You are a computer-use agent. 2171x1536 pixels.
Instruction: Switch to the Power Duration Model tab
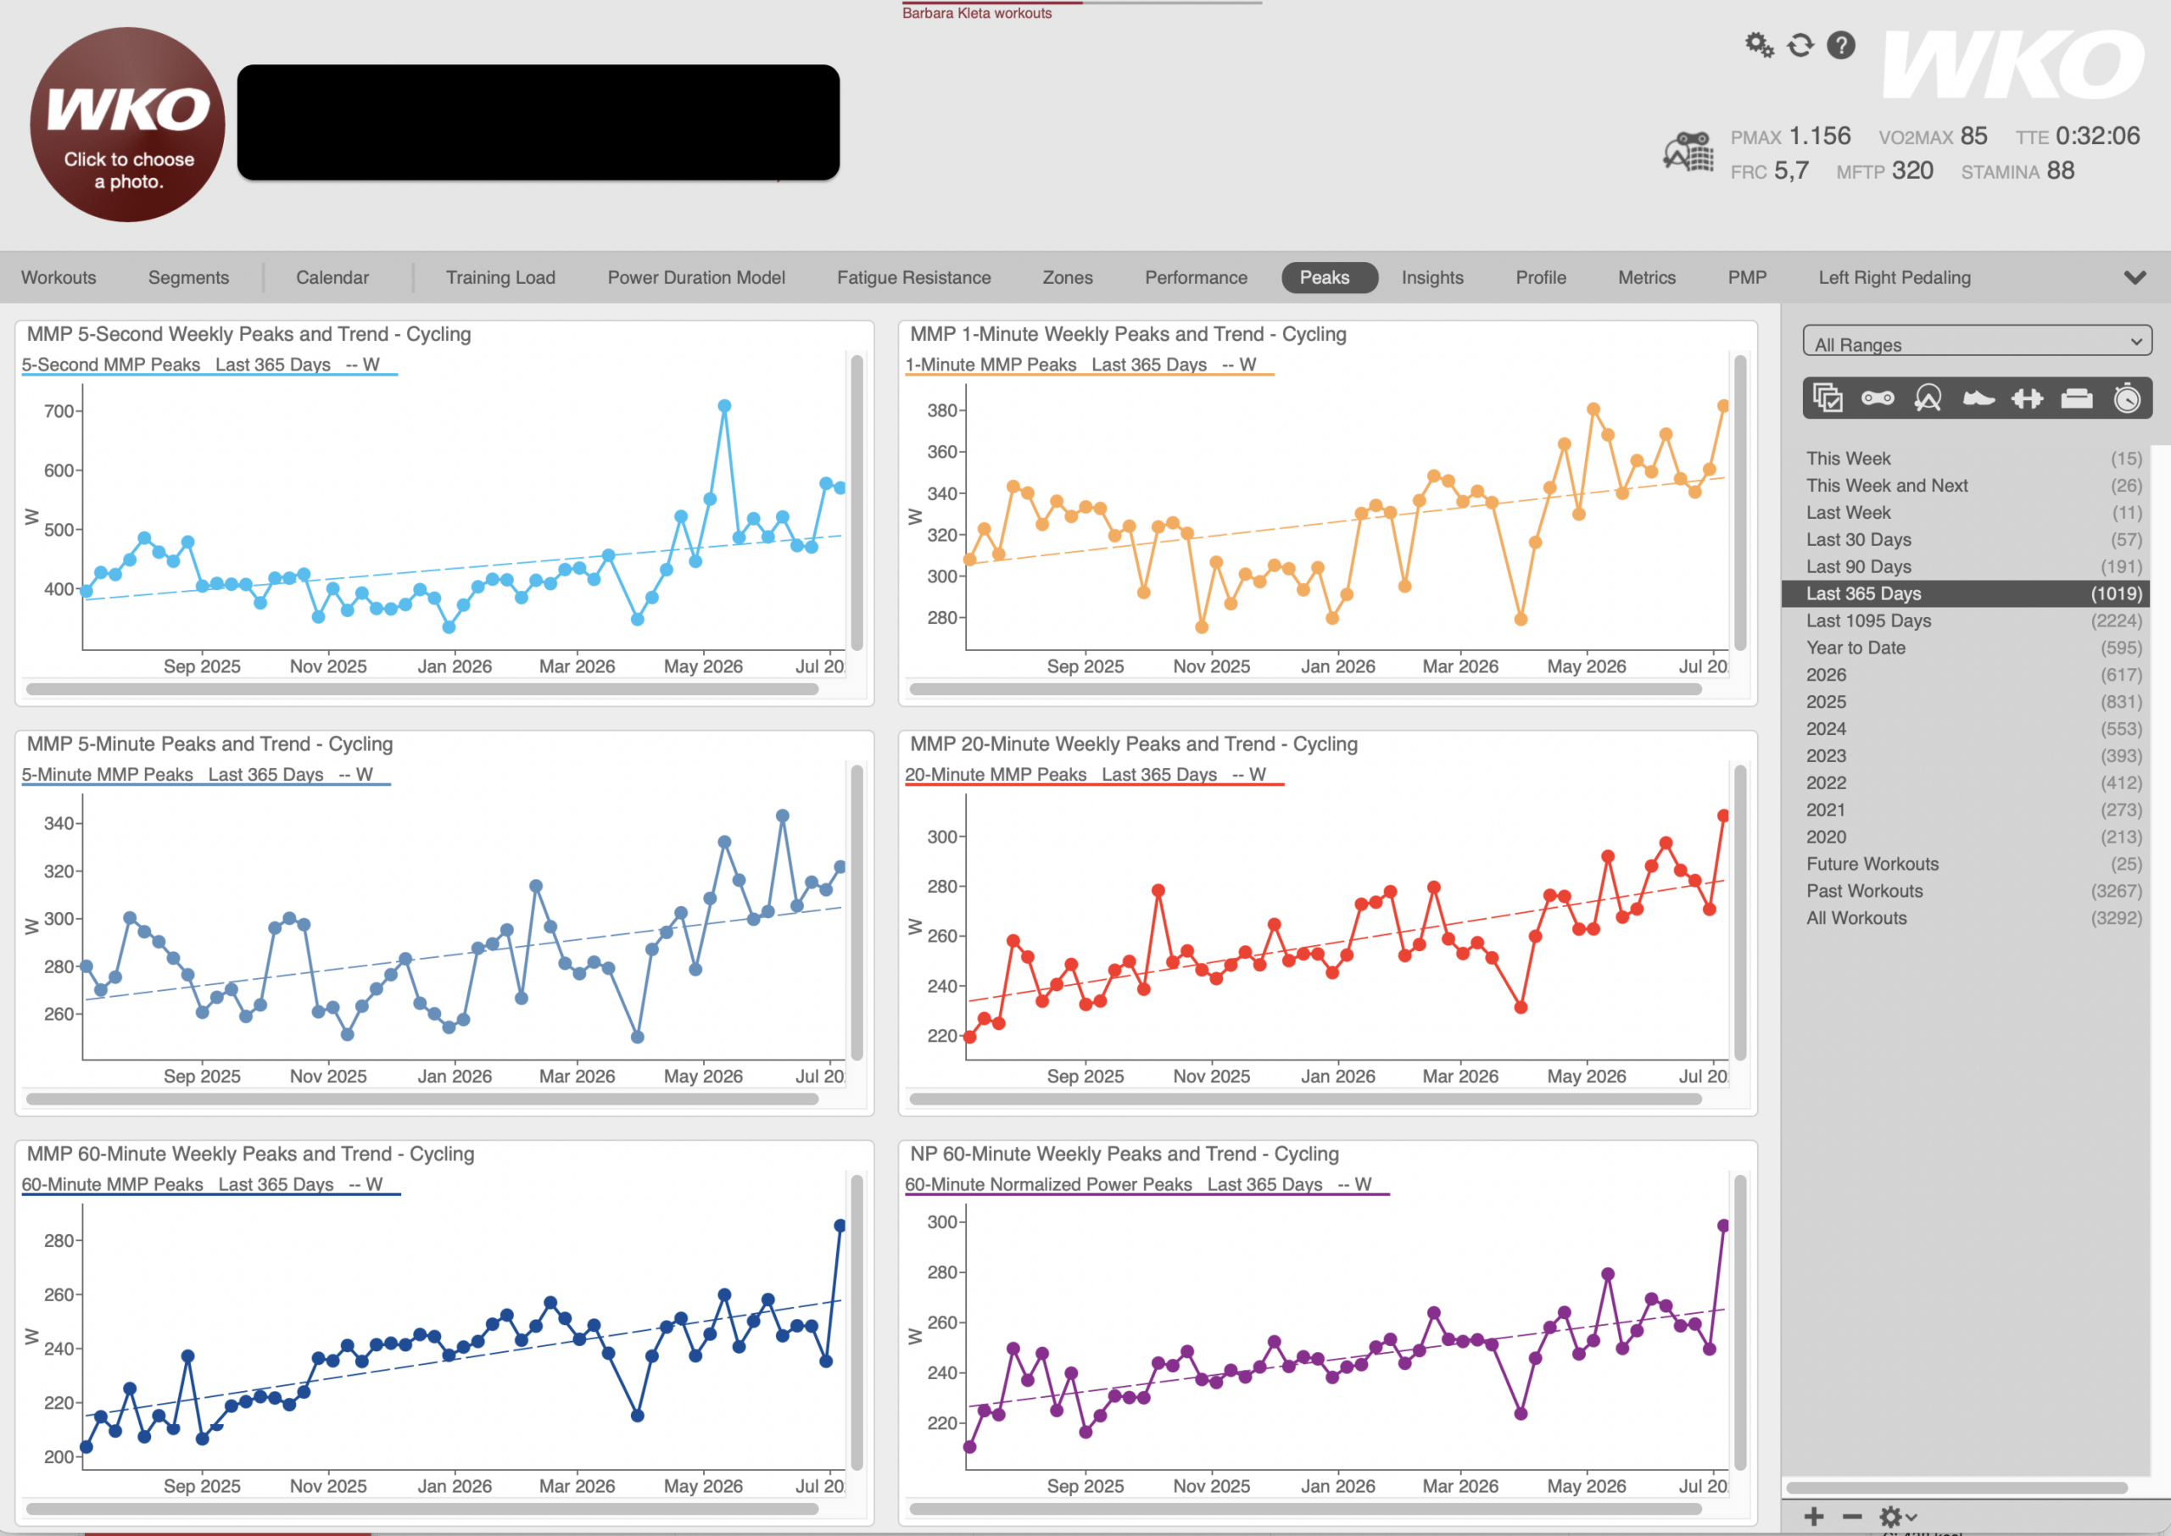coord(696,277)
